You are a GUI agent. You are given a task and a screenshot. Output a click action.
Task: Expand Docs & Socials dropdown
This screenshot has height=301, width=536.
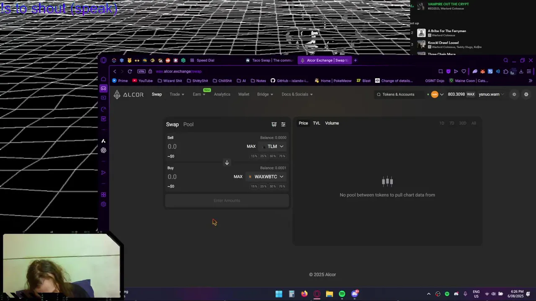click(297, 94)
